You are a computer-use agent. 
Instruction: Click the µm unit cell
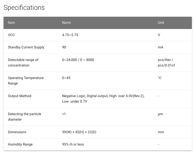point(160,114)
